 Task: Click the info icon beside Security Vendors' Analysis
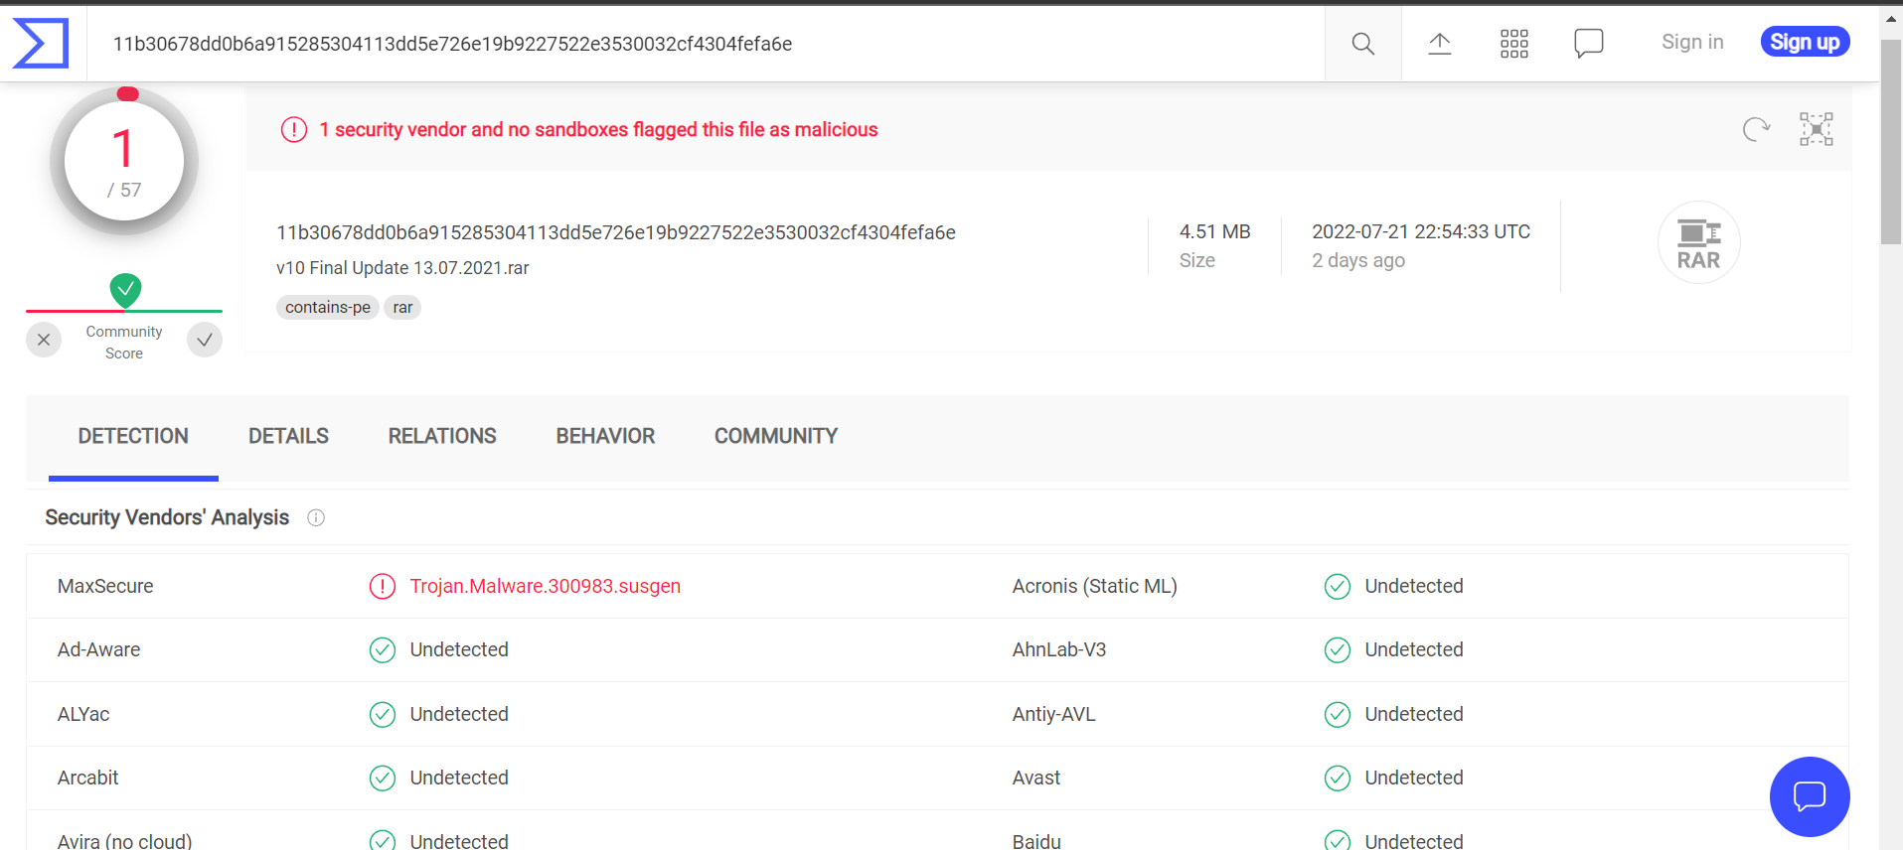pos(316,517)
